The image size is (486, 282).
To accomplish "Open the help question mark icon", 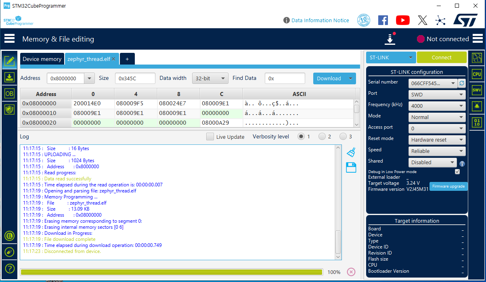I will click(x=10, y=268).
